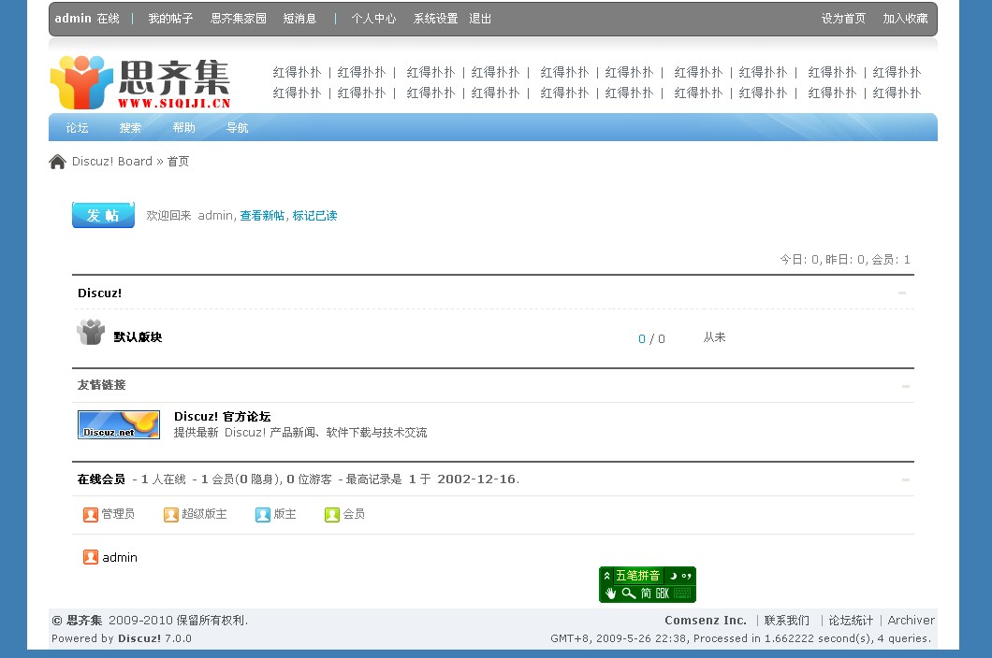Open the Discuz! 官方论坛 link
Screen dimensions: 992x658
coord(223,417)
